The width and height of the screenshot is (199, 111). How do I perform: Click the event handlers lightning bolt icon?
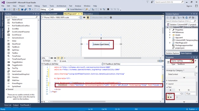coord(196,61)
